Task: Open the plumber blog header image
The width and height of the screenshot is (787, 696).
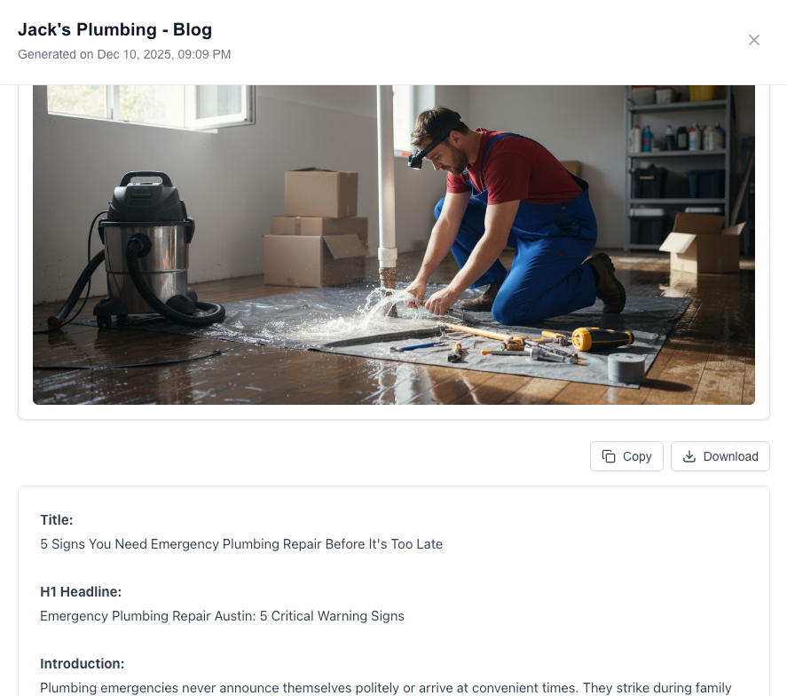Action: coord(394,245)
